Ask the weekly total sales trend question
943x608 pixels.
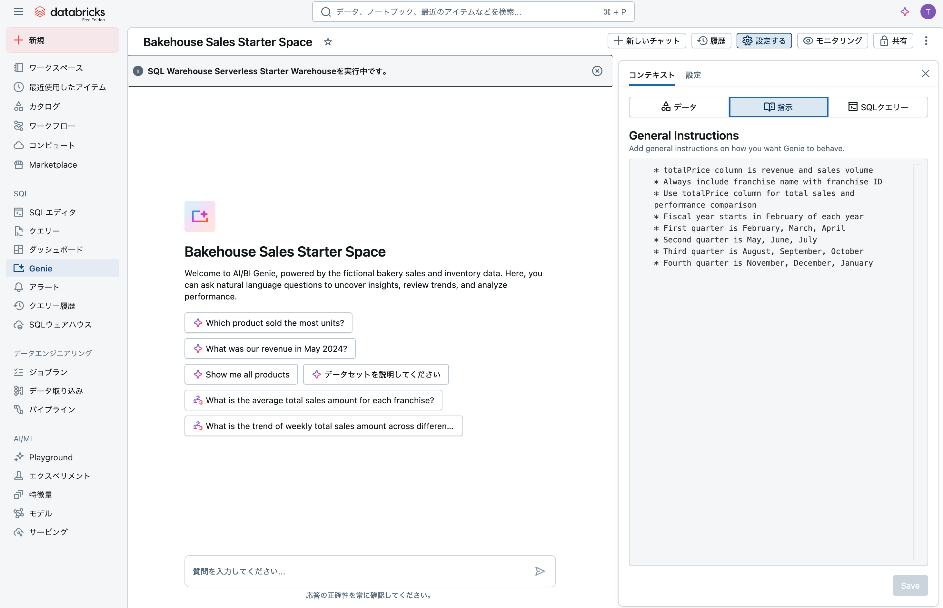pos(323,426)
